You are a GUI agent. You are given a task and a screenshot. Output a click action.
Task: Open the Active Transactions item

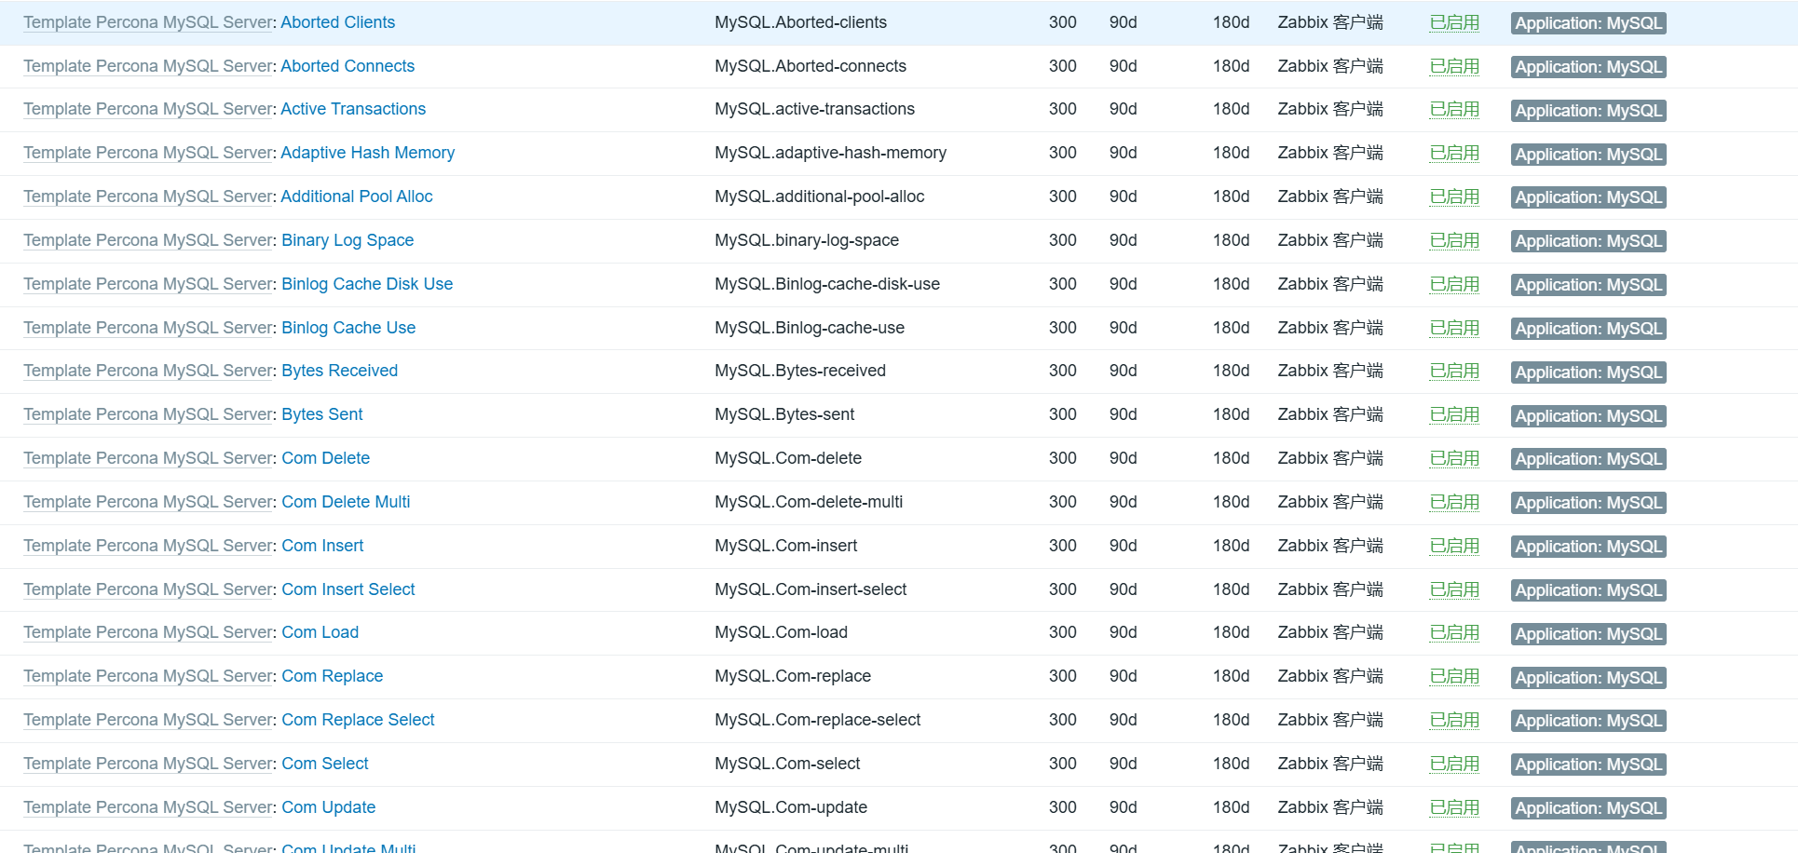pos(353,109)
